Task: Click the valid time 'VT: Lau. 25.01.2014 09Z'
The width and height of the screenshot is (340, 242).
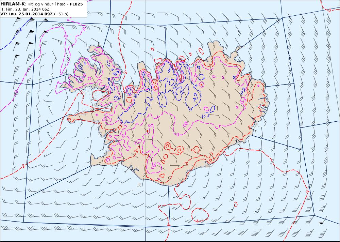Action: (x=27, y=14)
